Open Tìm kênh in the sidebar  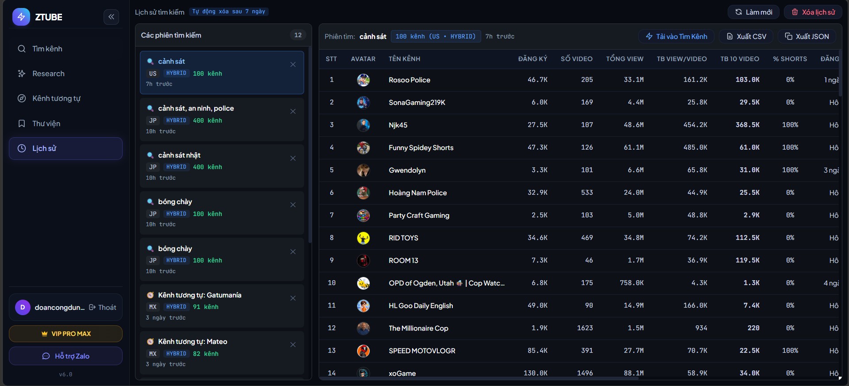[66, 49]
